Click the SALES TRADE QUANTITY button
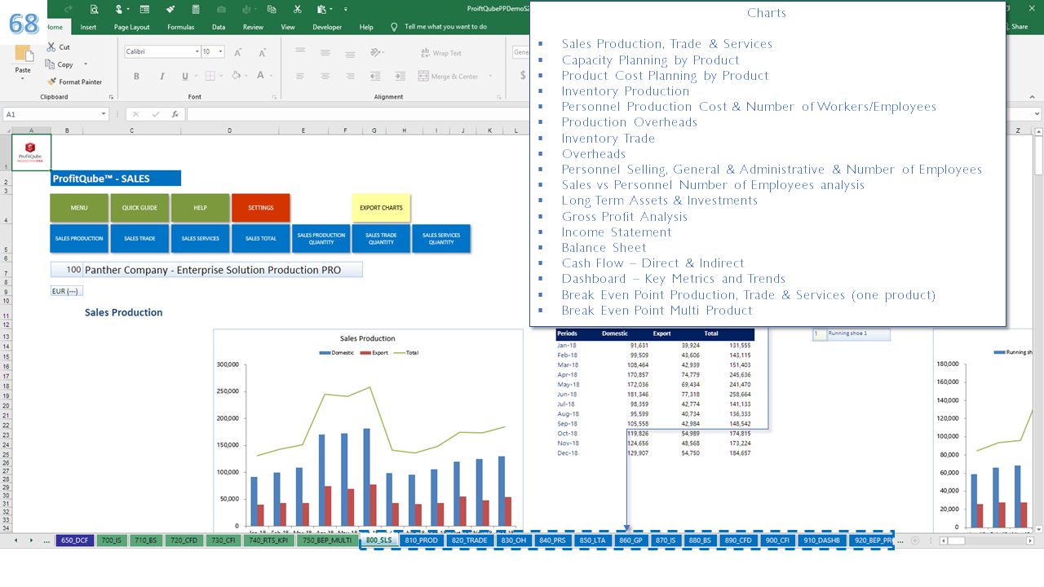This screenshot has height=587, width=1044. point(381,238)
